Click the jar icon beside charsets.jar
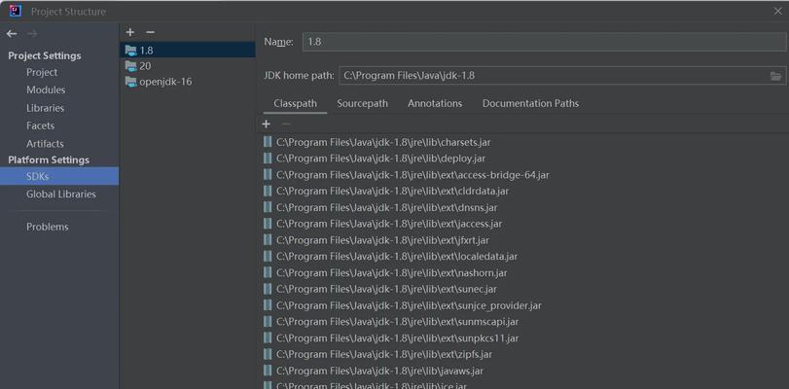 pyautogui.click(x=268, y=142)
